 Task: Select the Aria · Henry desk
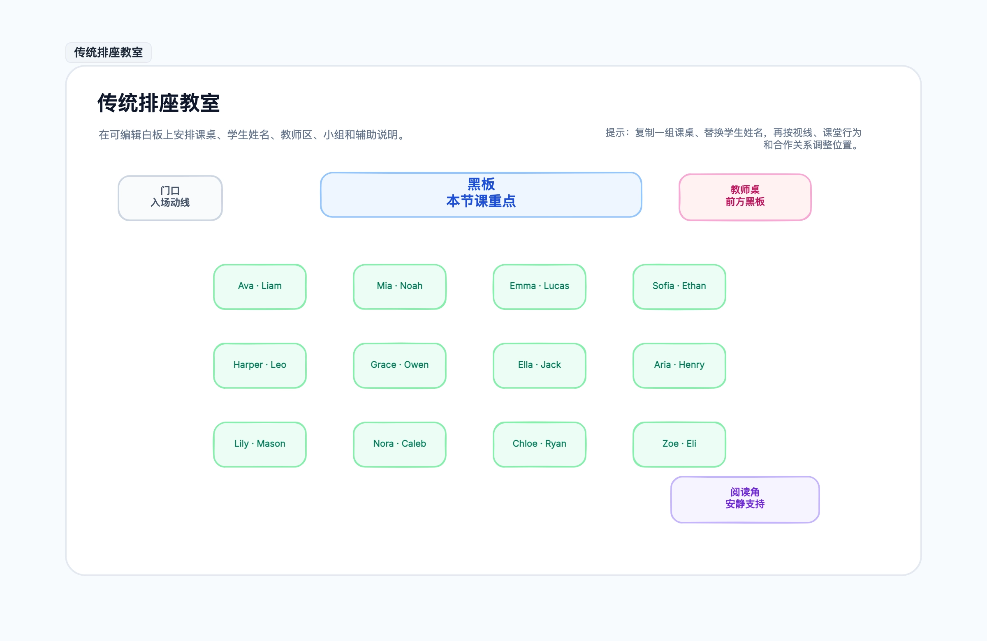point(679,365)
